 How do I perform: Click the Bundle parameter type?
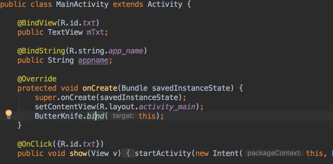(134, 88)
